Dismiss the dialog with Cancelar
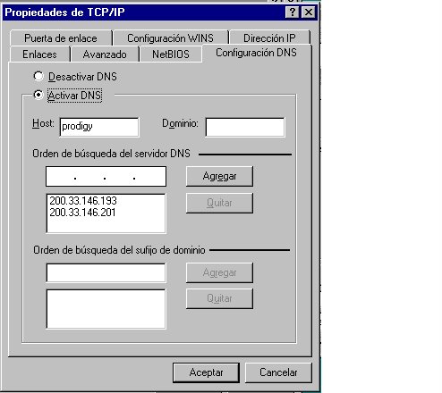The image size is (442, 393). 278,372
